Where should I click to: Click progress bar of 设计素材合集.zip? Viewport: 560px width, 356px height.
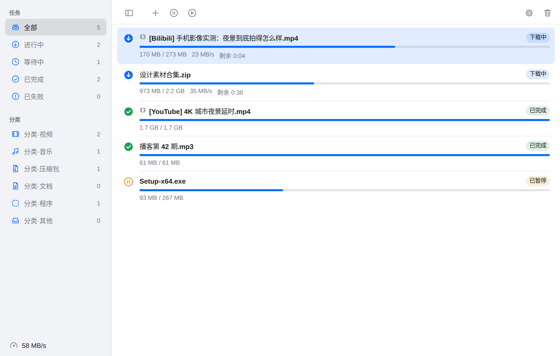[x=345, y=83]
